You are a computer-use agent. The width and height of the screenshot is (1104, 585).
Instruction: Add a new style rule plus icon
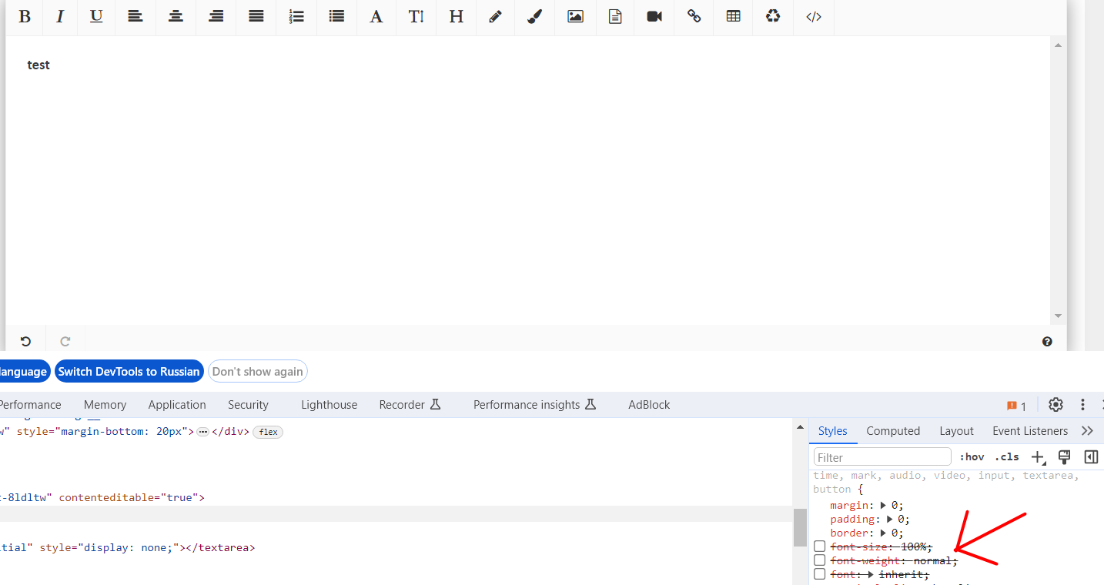[x=1038, y=457]
